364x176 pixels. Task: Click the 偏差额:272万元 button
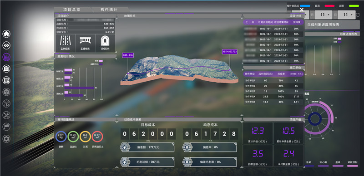click(151, 147)
